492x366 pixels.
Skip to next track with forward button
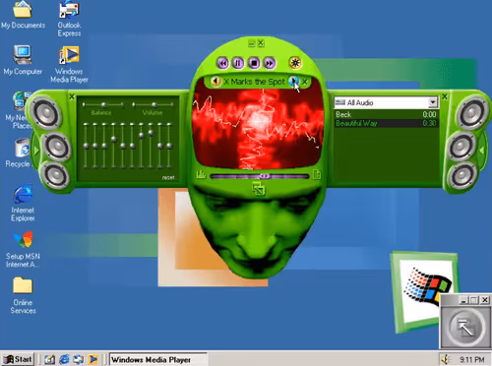pos(270,63)
